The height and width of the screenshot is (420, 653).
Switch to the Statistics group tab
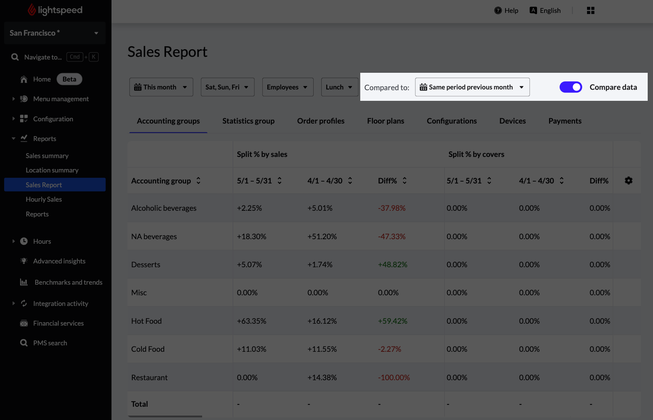(248, 121)
